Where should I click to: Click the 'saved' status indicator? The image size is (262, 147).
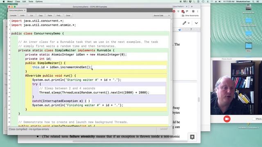(x=164, y=129)
